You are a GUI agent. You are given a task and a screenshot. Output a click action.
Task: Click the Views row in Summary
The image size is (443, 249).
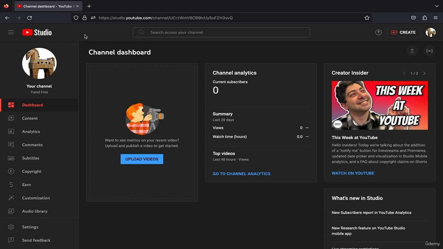[261, 128]
